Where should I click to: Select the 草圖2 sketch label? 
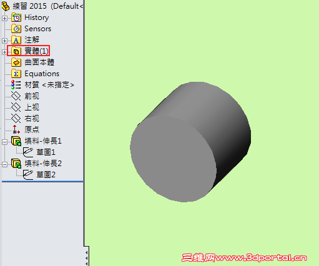[46, 175]
